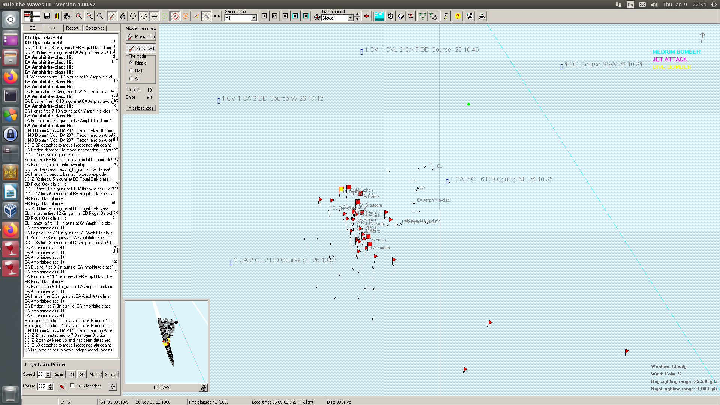The image size is (720, 405).
Task: Click the Speed value stepper arrows
Action: (48, 374)
